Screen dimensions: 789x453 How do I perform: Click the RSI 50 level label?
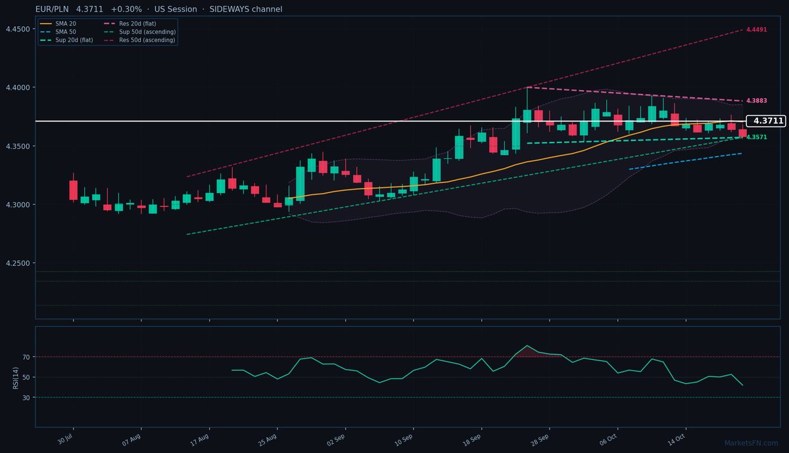click(x=27, y=377)
